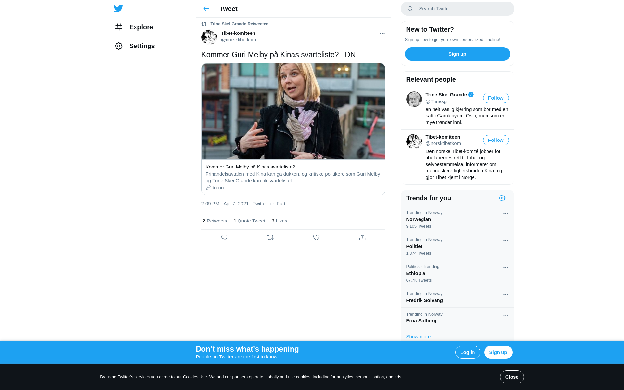Screen dimensions: 624x390
Task: Select Settings in the navigation menu
Action: [142, 46]
